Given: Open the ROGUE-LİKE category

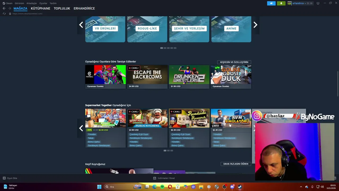Looking at the screenshot, I should pos(147,29).
